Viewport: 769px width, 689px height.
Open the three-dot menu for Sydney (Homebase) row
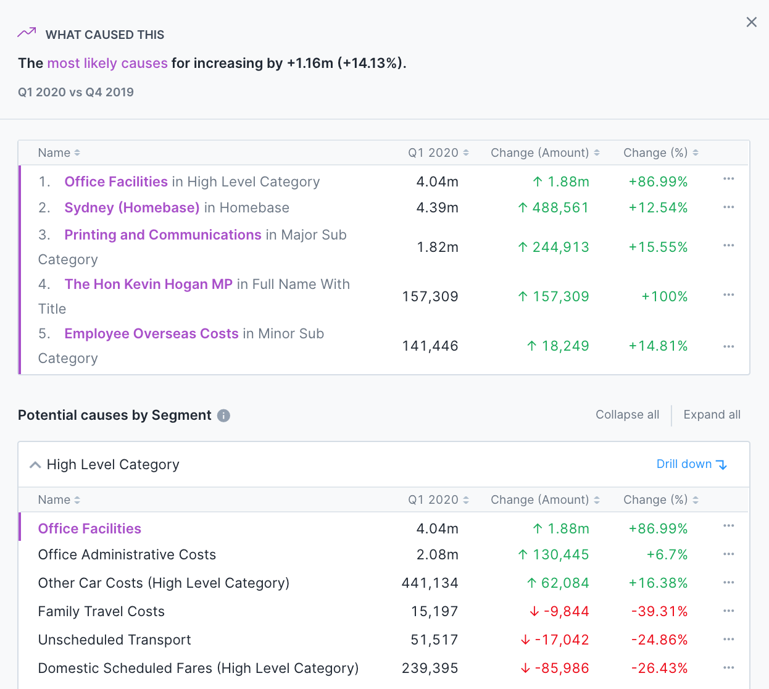point(728,207)
